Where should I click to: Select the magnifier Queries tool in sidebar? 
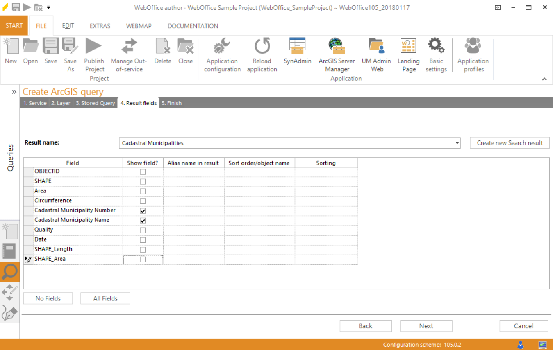tap(10, 272)
